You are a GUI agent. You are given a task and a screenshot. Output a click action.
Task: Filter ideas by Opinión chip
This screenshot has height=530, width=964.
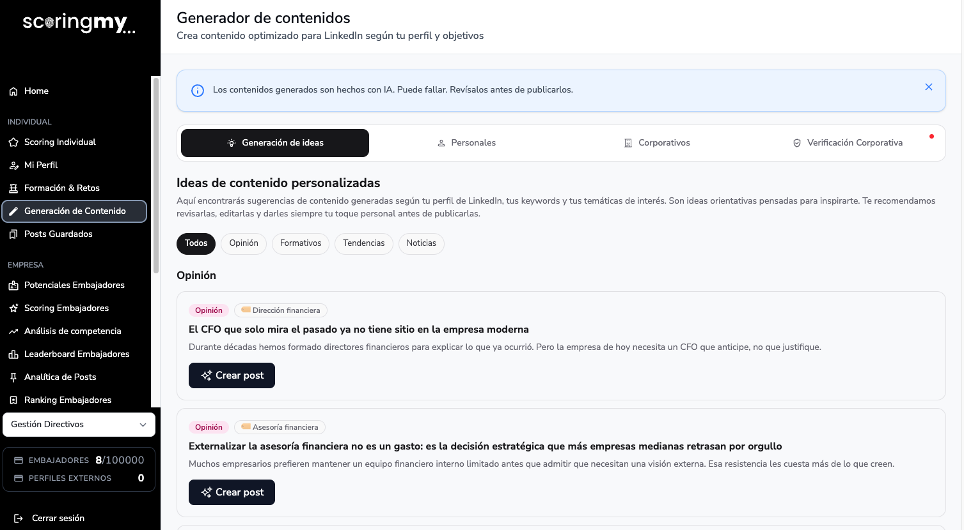tap(244, 243)
